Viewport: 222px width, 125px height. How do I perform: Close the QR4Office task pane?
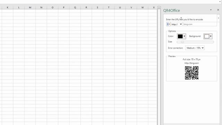click(218, 10)
